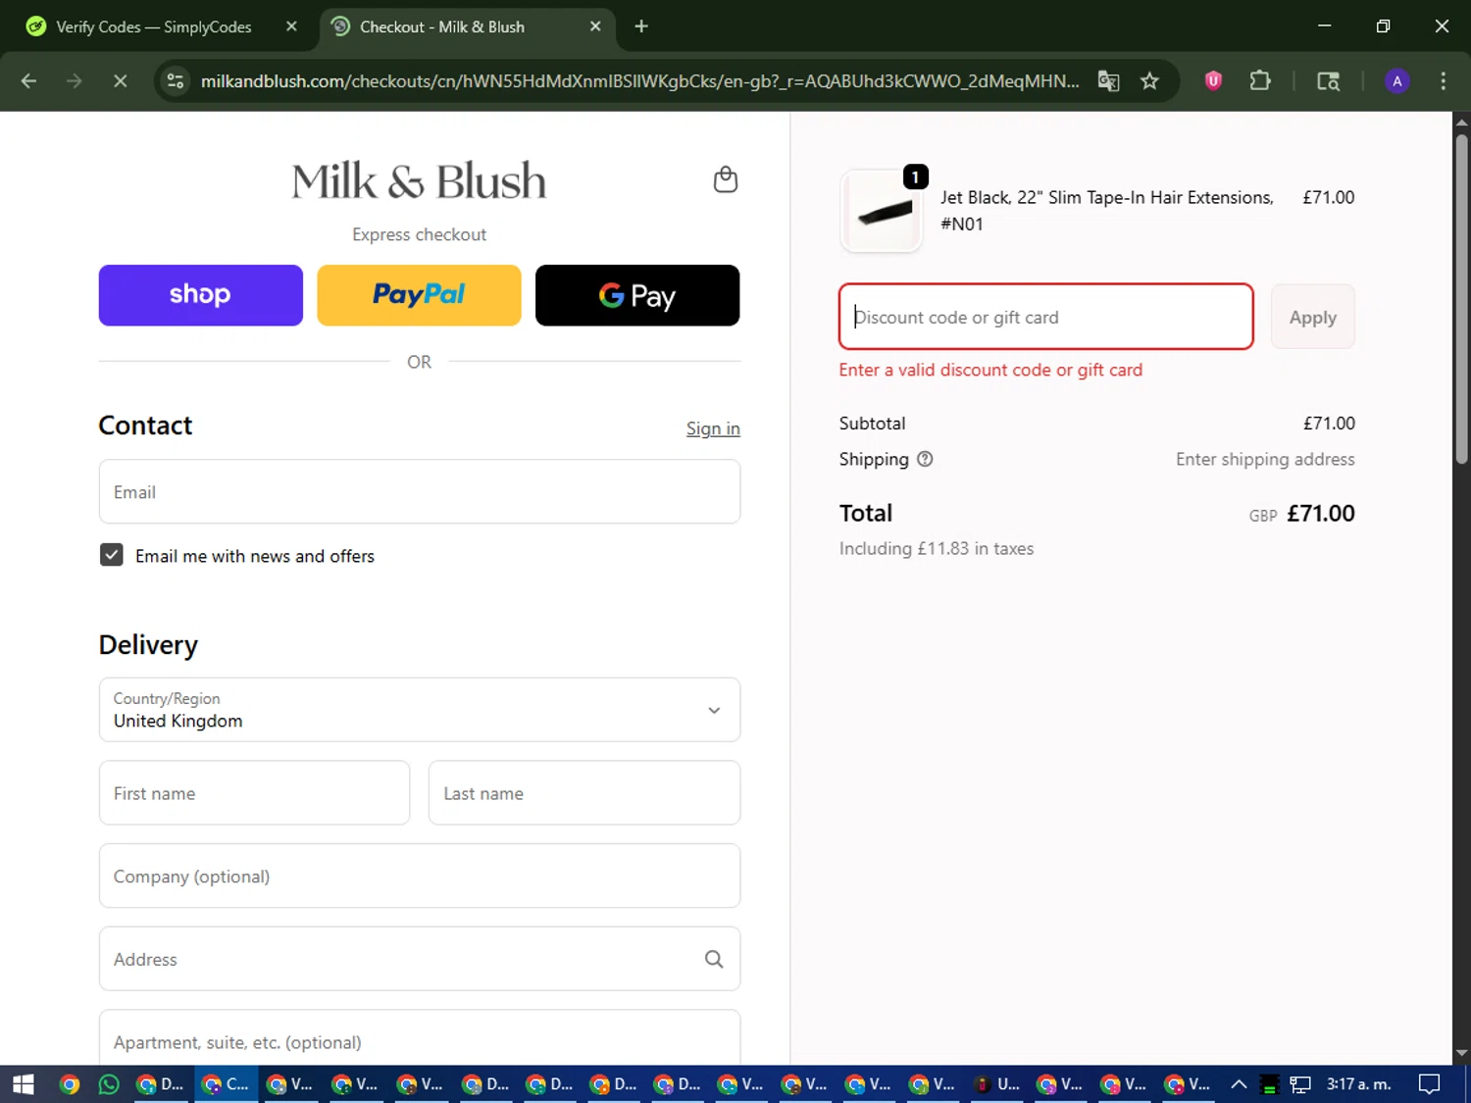
Task: Open the profile avatar A
Action: [1396, 81]
